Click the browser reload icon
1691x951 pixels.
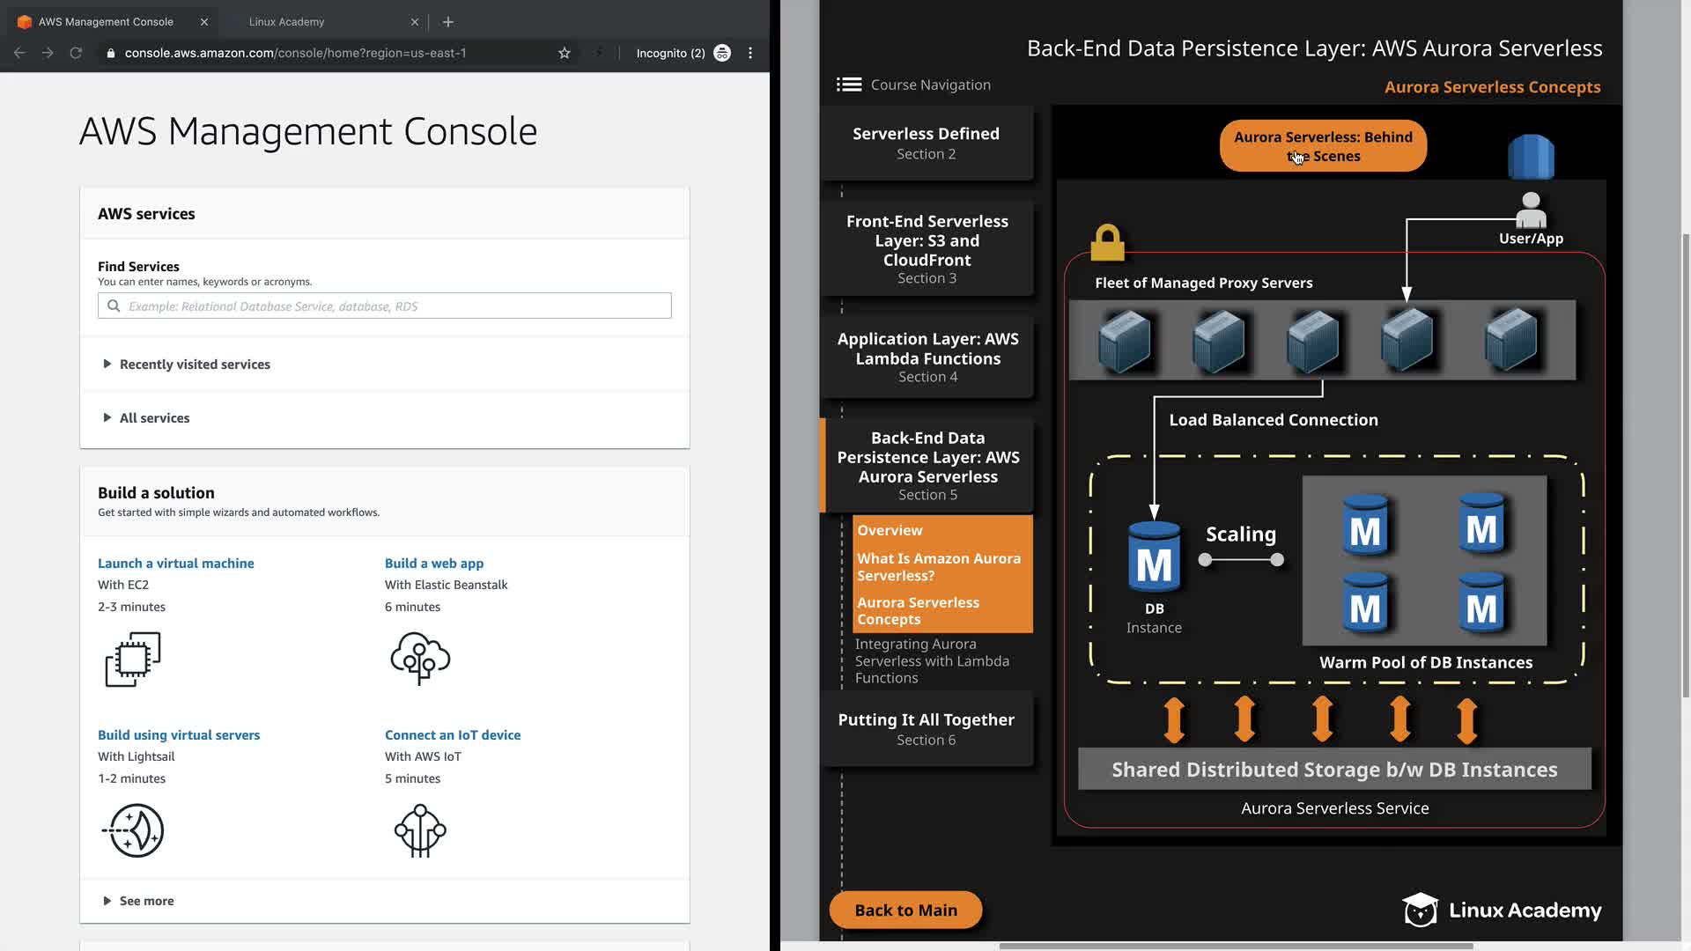pos(76,53)
